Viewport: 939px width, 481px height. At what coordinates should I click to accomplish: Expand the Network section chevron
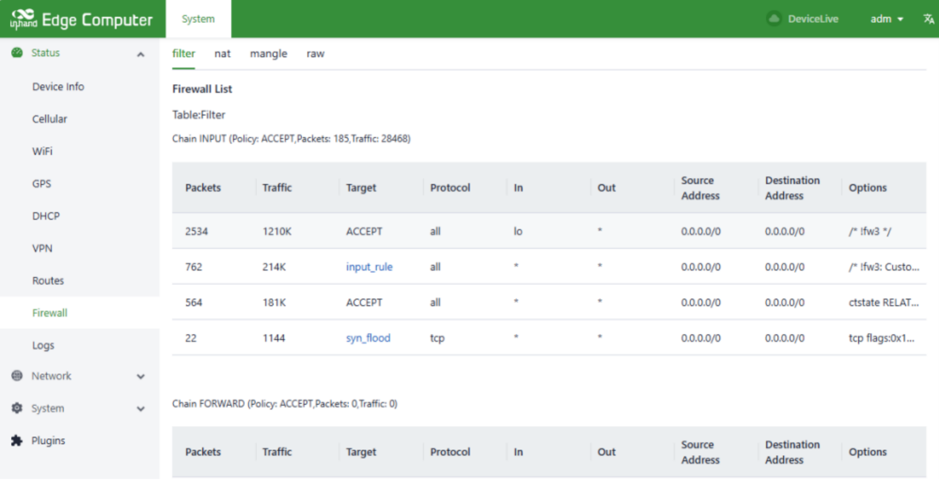click(x=141, y=376)
